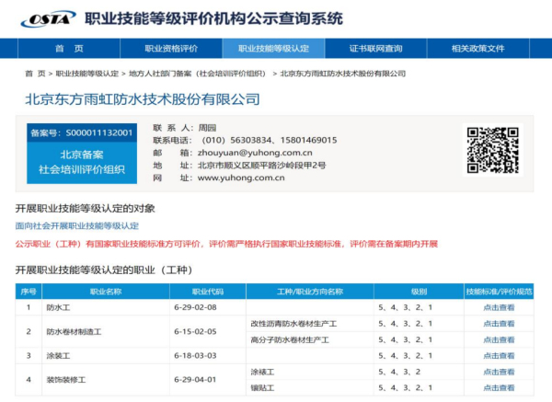552x402 pixels.
Task: View standard for 改性沥青防水卷材生产工
Action: point(499,324)
